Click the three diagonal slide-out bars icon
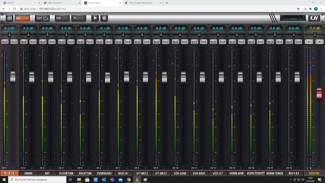Image resolution: width=325 pixels, height=183 pixels. click(x=273, y=18)
